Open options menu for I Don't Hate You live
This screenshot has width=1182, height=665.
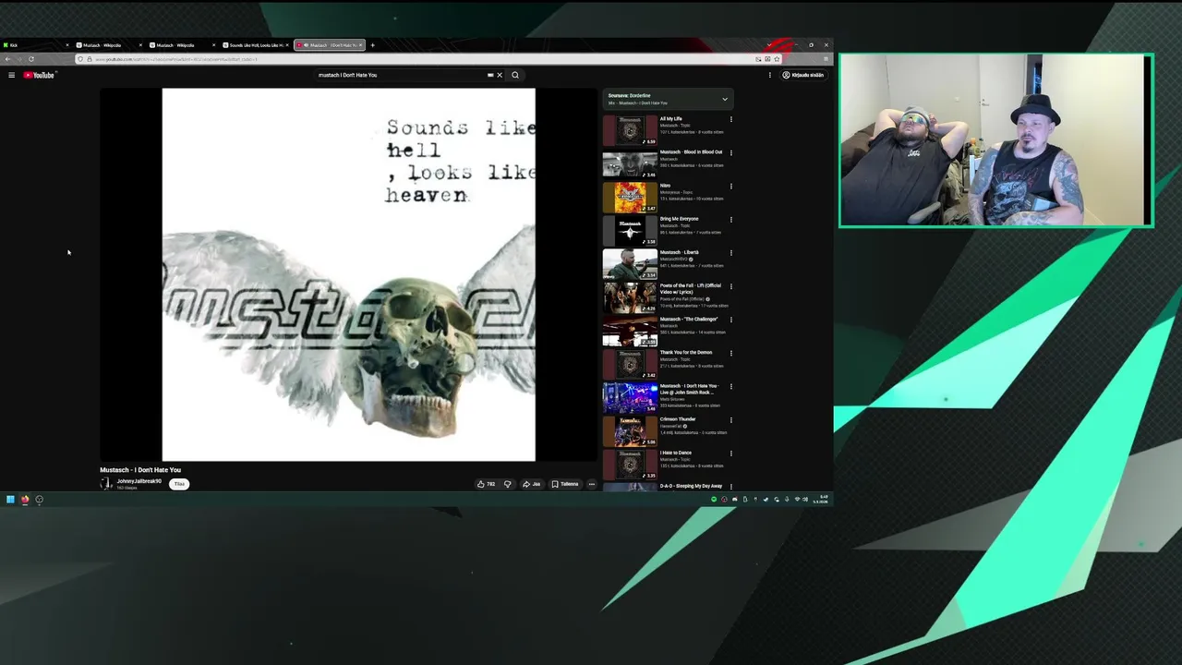point(731,386)
